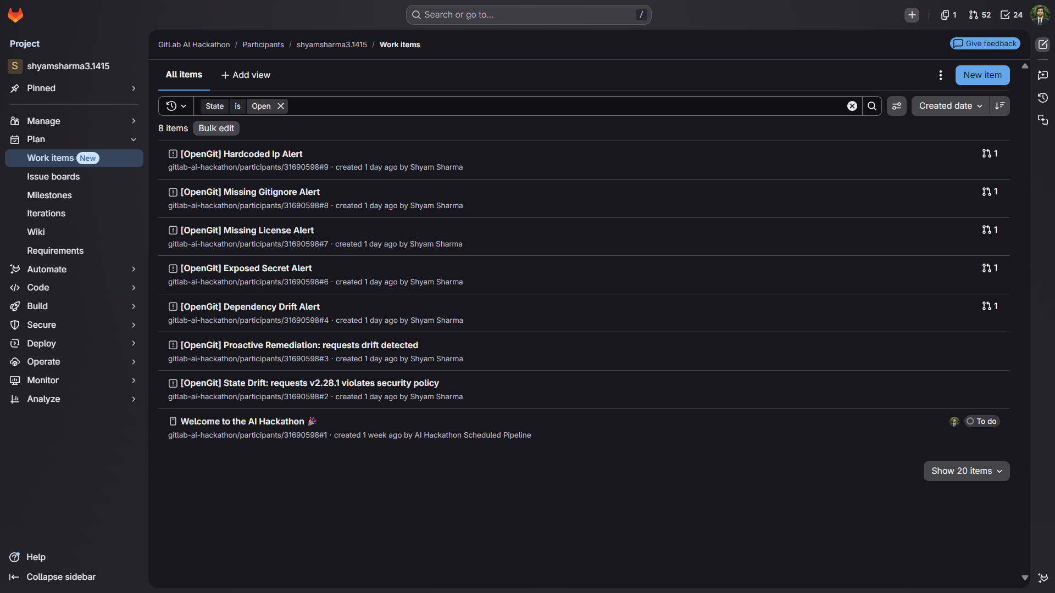Click the GitLab fox logo
Viewport: 1055px width, 593px height.
click(x=15, y=15)
